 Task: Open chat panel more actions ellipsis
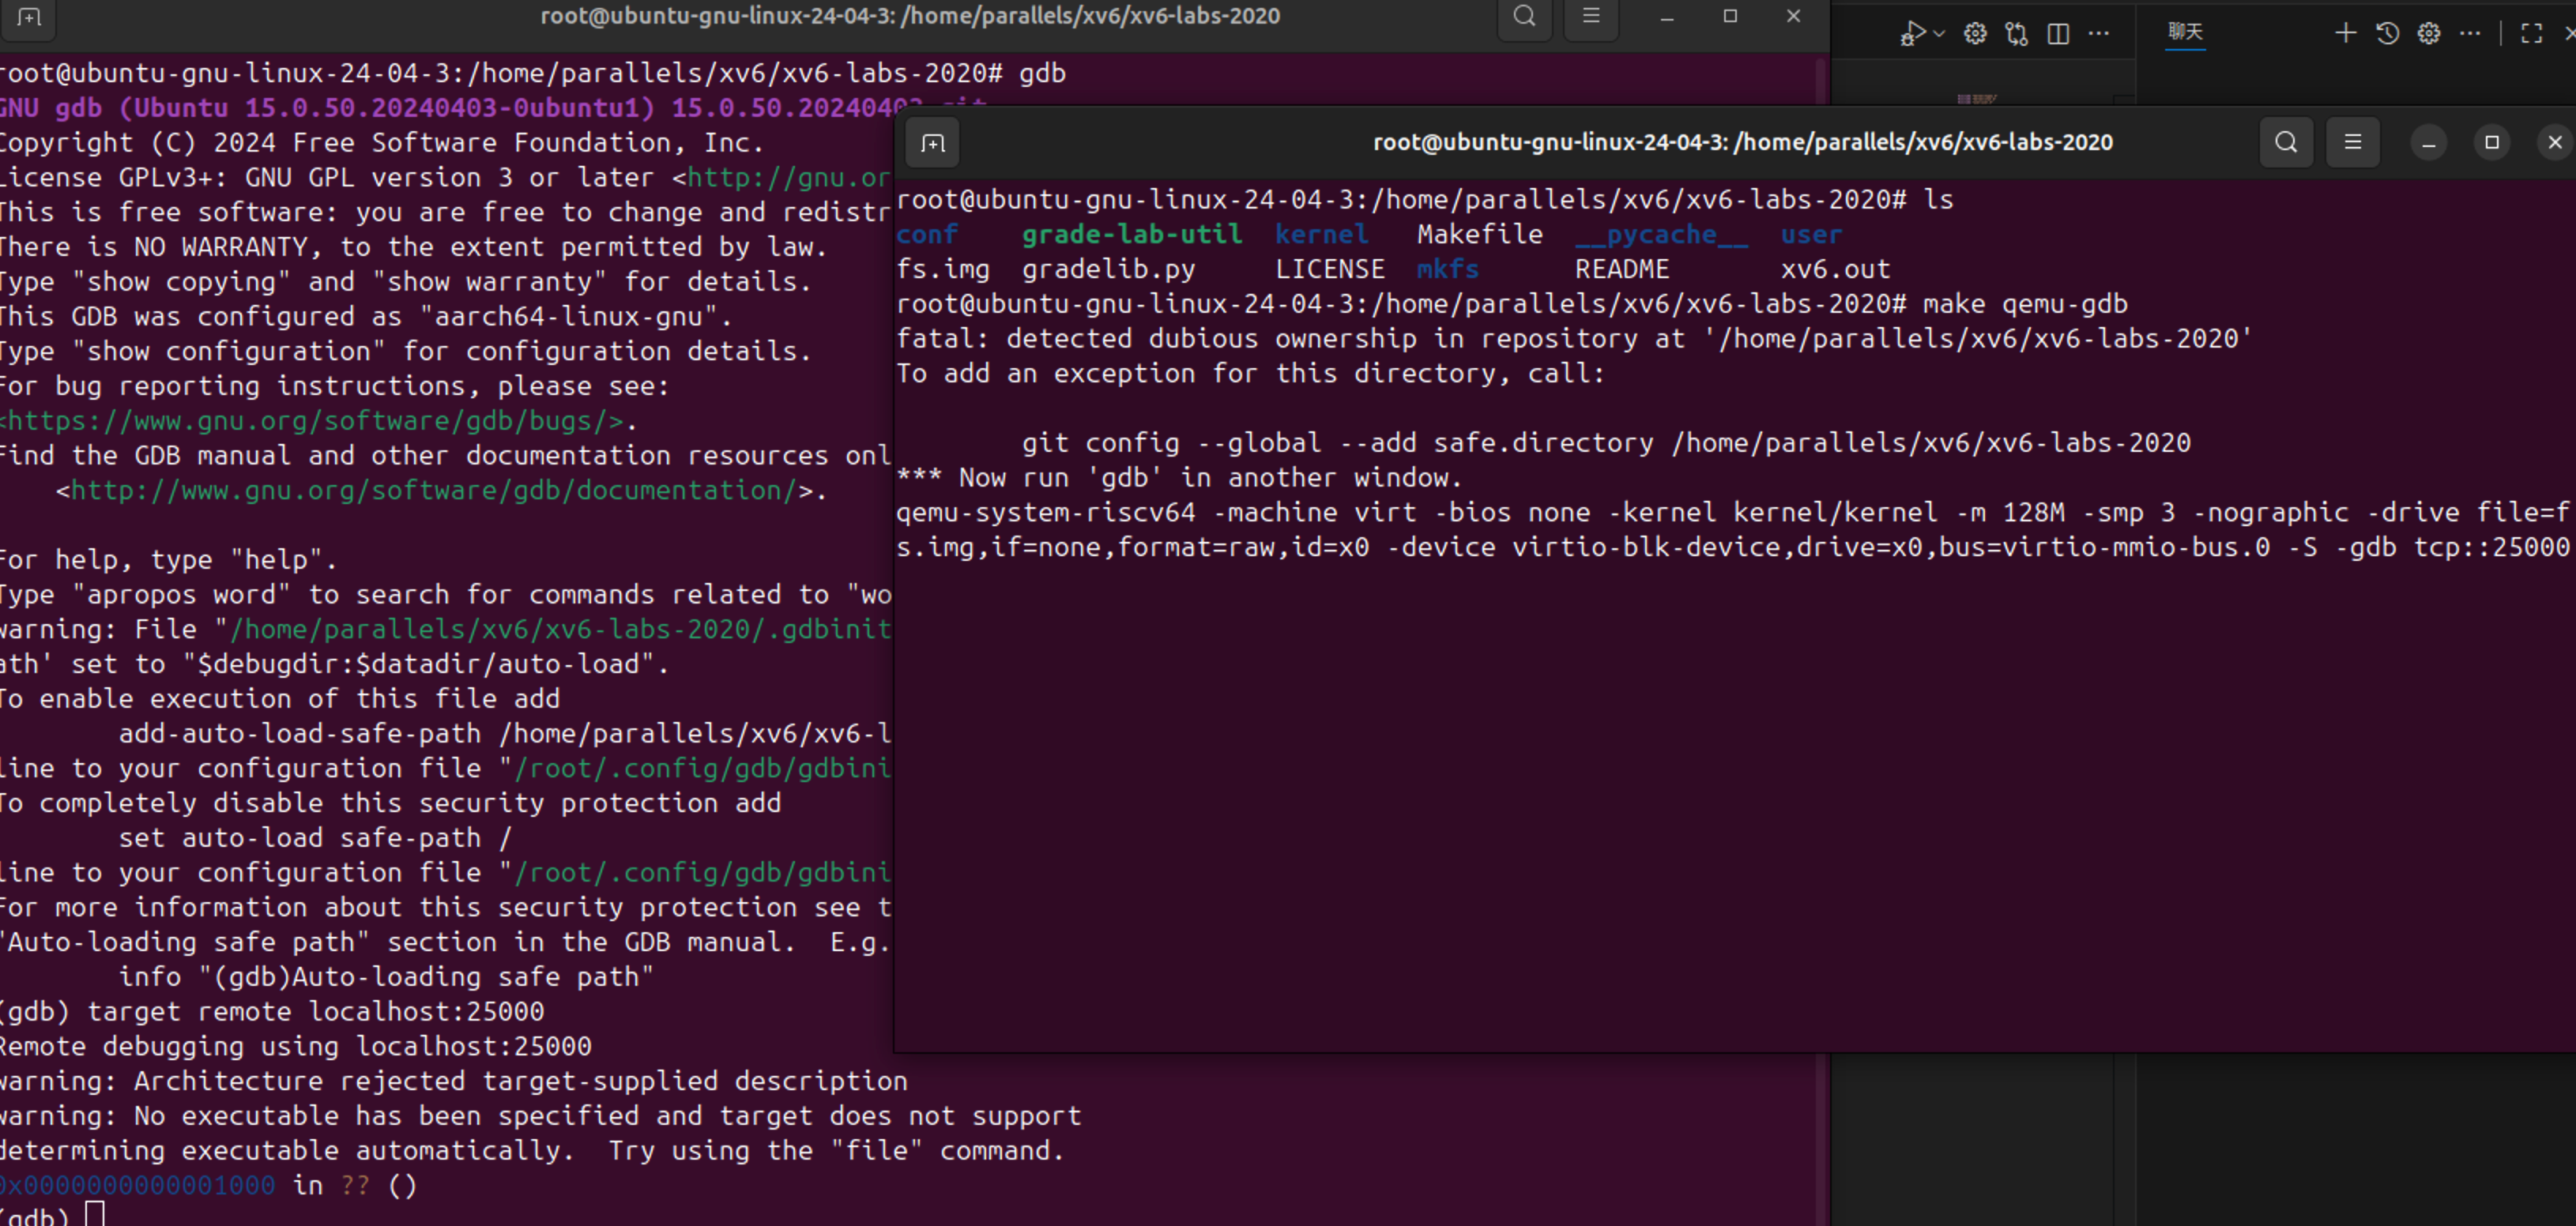click(x=2470, y=34)
